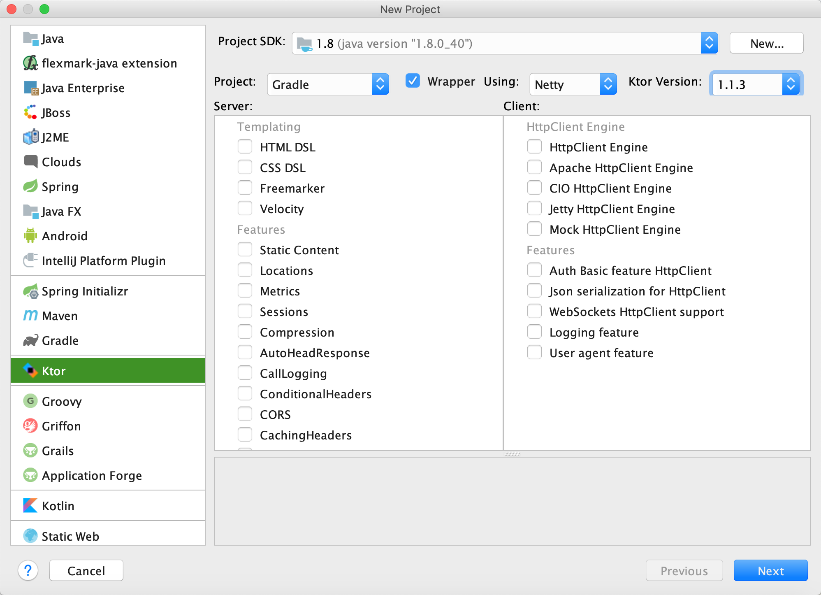Image resolution: width=821 pixels, height=595 pixels.
Task: Pick the Java Enterprise icon
Action: pyautogui.click(x=31, y=88)
